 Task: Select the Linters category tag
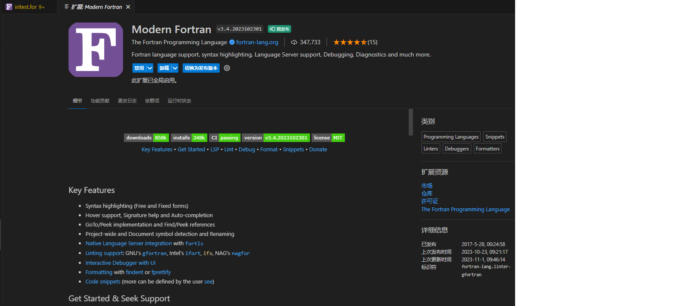(431, 148)
